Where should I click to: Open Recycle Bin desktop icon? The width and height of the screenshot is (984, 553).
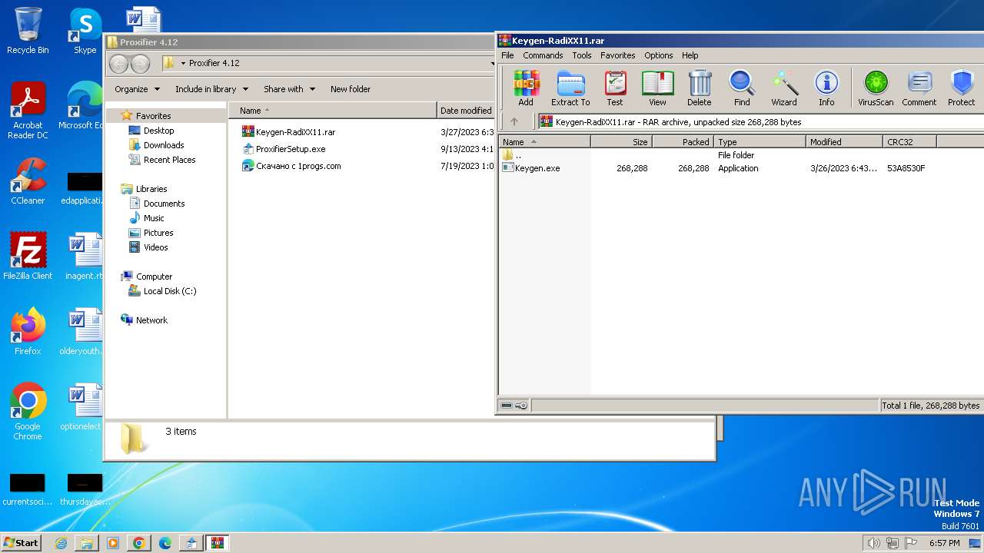[x=28, y=31]
